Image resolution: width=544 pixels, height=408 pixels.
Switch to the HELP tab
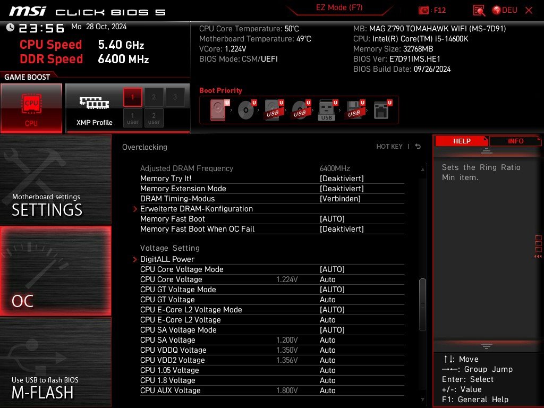click(x=462, y=141)
